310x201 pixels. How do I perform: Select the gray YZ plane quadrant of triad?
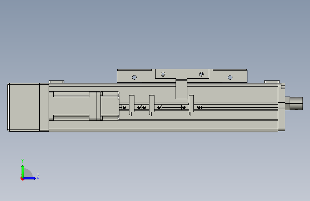tap(28, 173)
